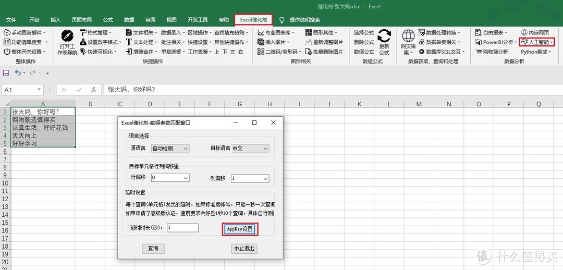Open the 人工智能 menu in ribbon
The image size is (563, 270).
537,42
